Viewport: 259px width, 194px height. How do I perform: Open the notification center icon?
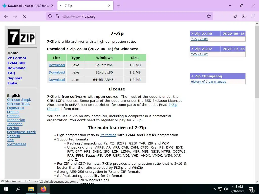(x=251, y=189)
